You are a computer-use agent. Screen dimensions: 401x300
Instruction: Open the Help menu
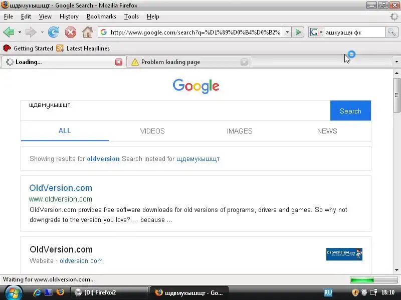pyautogui.click(x=153, y=16)
